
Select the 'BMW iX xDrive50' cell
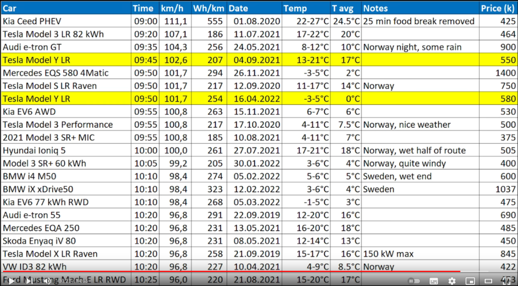coord(66,189)
